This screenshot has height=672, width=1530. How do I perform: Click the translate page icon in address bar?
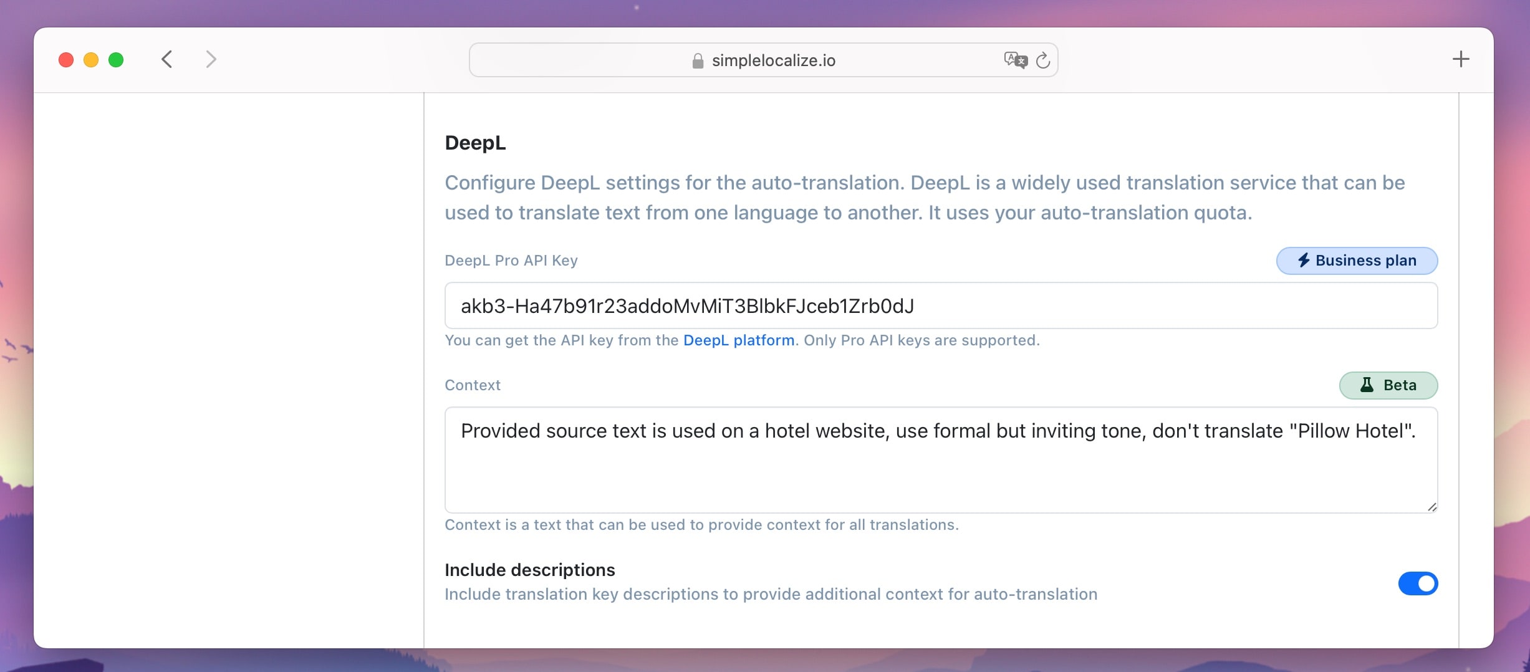point(1016,60)
